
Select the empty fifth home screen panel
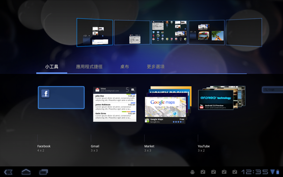244,32
